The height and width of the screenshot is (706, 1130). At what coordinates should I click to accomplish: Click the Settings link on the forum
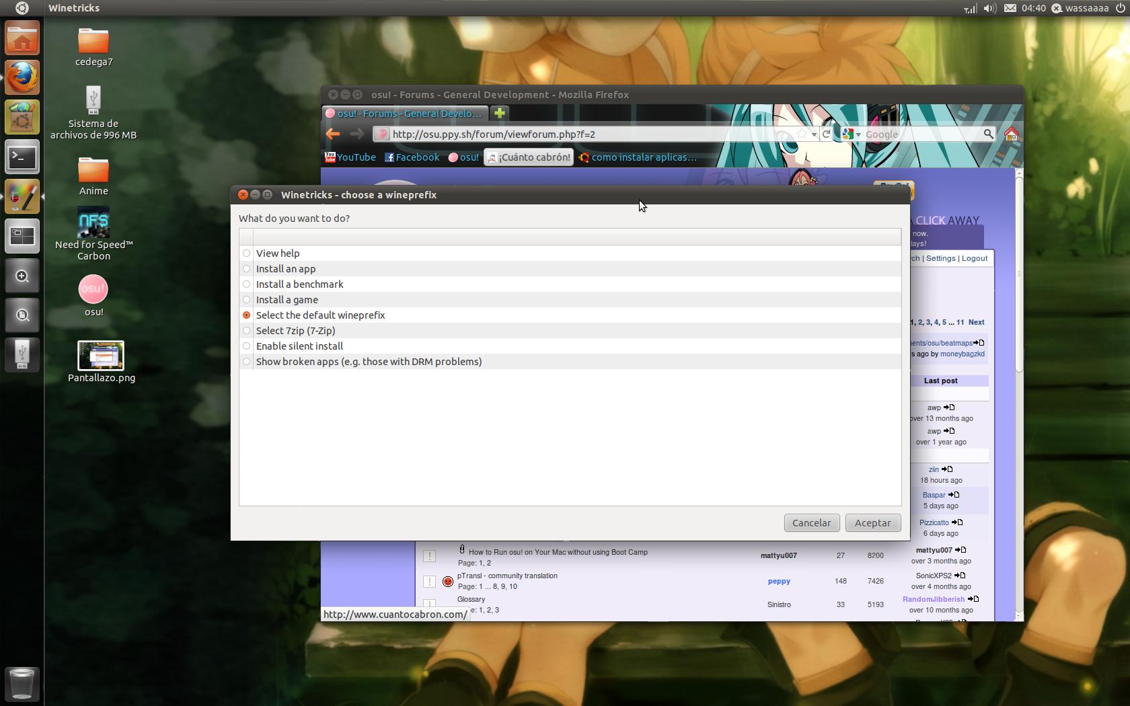point(940,258)
